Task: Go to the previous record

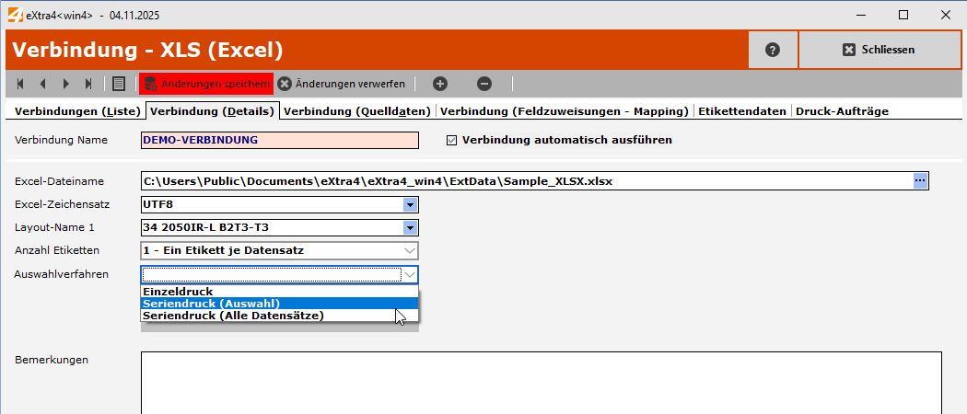Action: tap(42, 84)
